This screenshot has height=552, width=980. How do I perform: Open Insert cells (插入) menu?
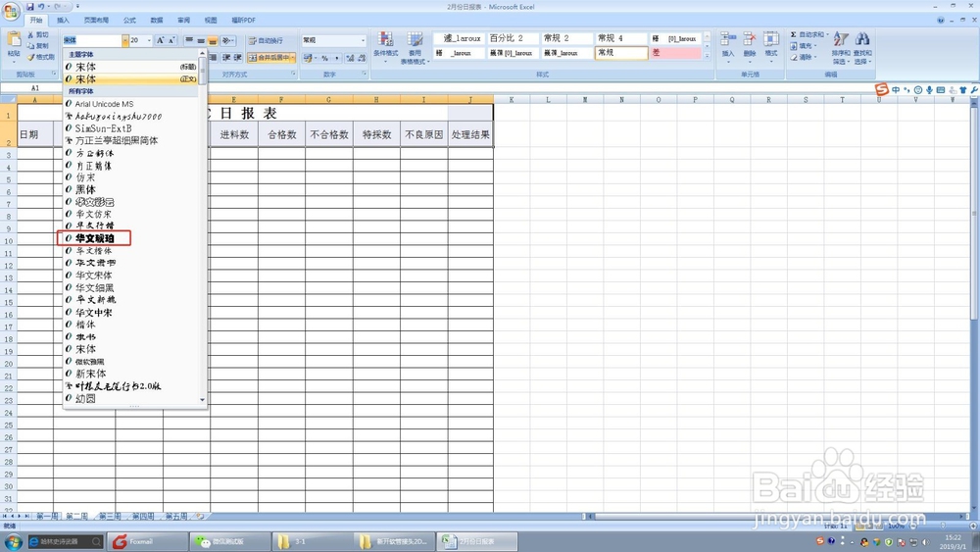click(728, 46)
